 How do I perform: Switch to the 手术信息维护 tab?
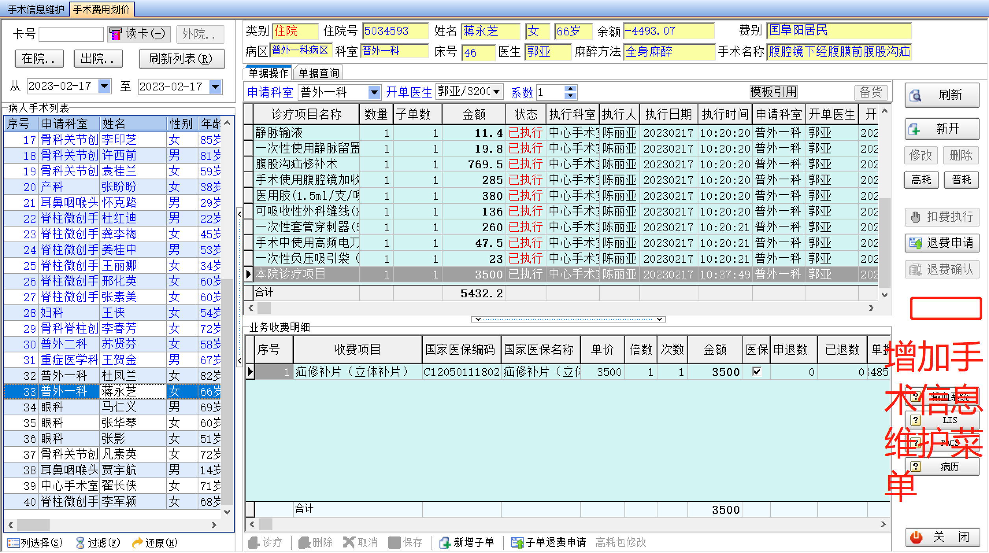[x=36, y=9]
